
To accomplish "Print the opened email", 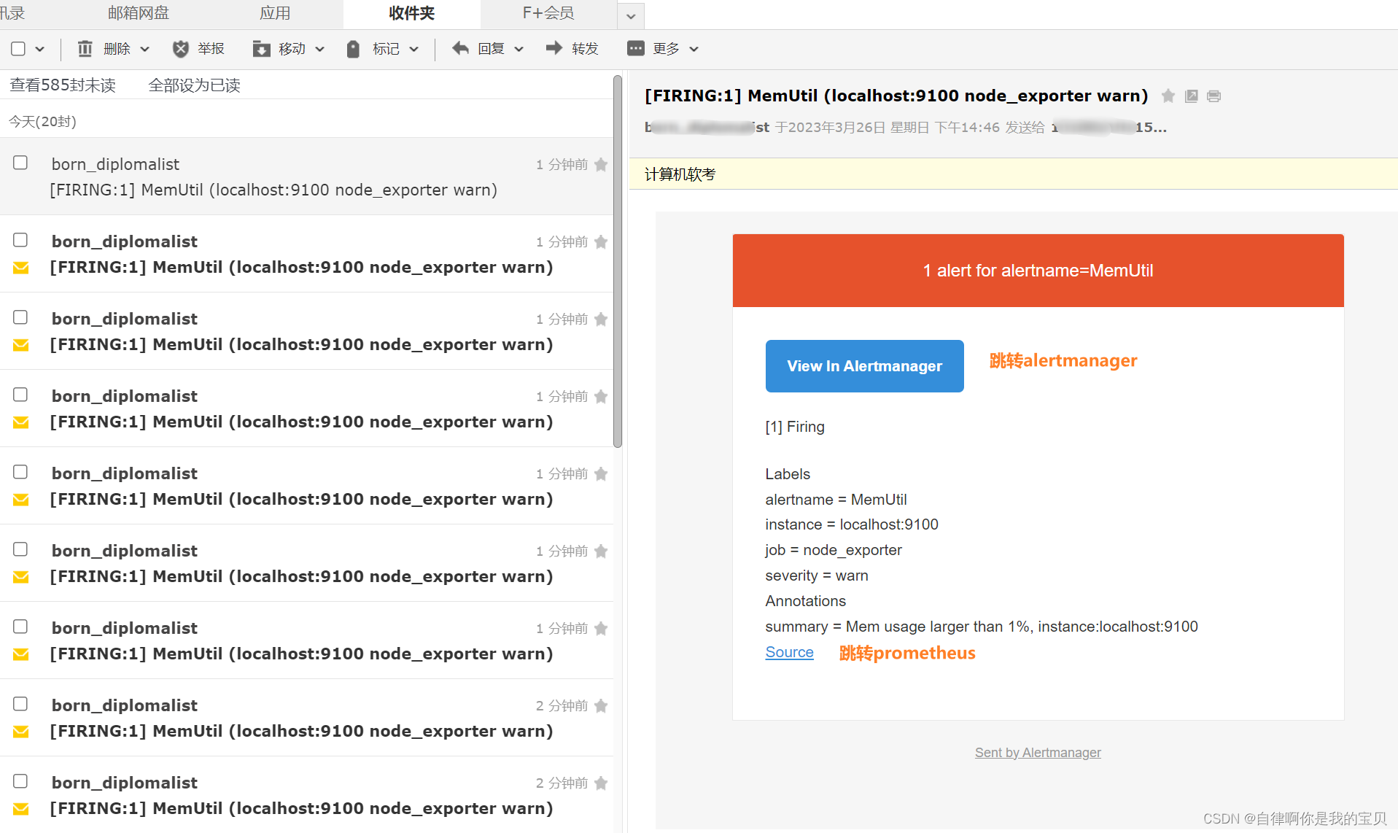I will pos(1214,96).
